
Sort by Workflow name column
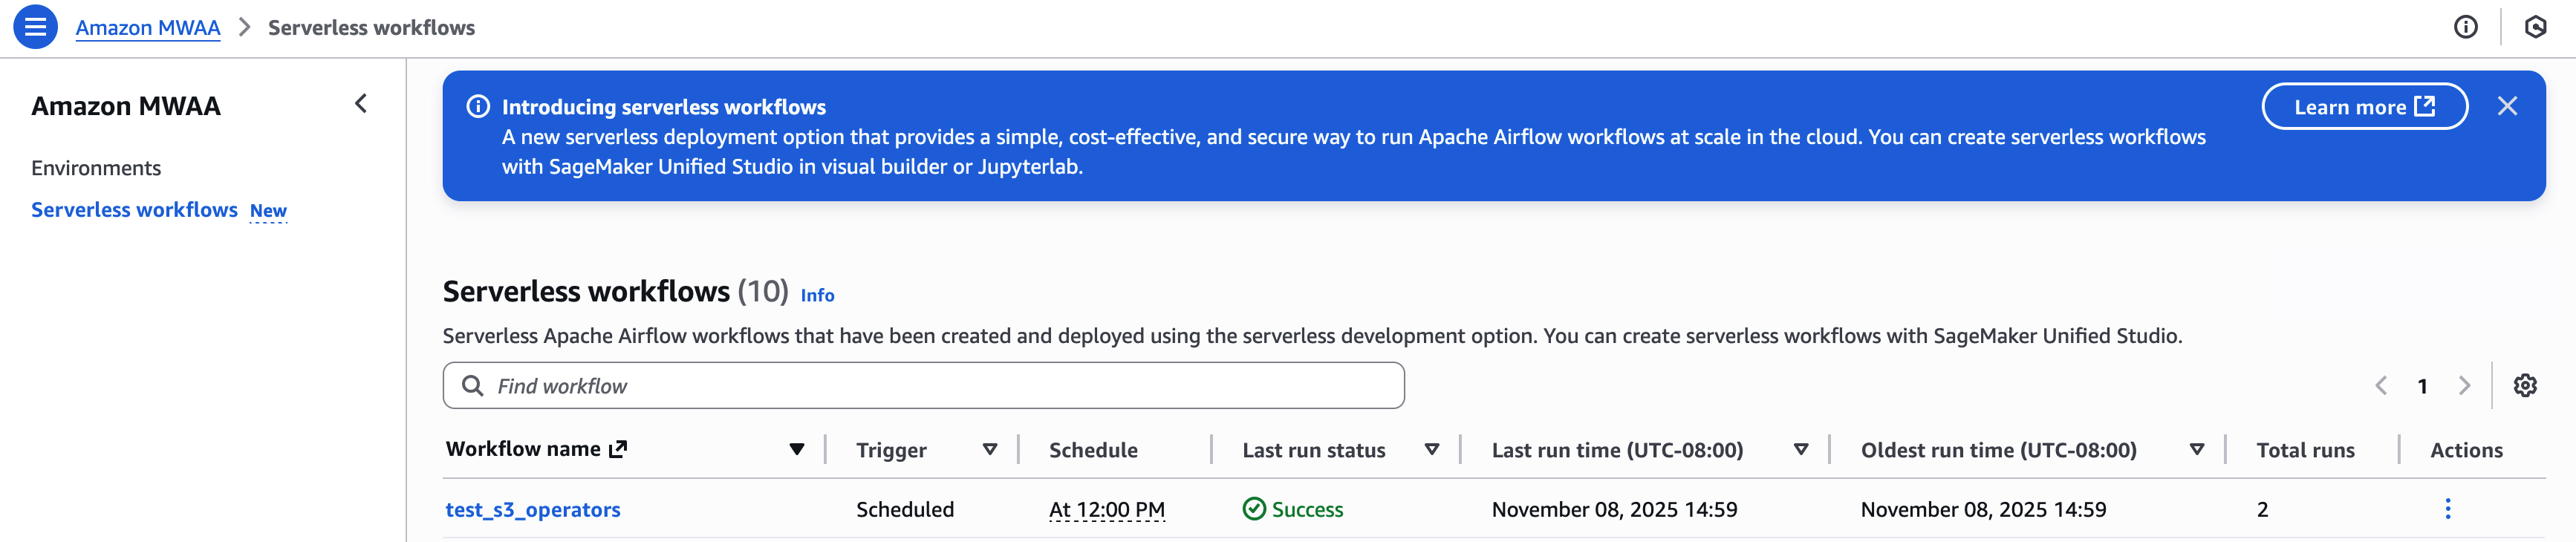pyautogui.click(x=796, y=450)
